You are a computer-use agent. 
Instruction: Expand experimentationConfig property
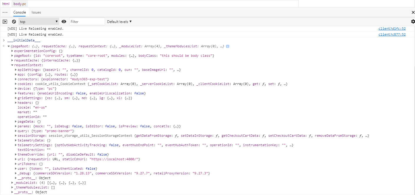(12, 51)
